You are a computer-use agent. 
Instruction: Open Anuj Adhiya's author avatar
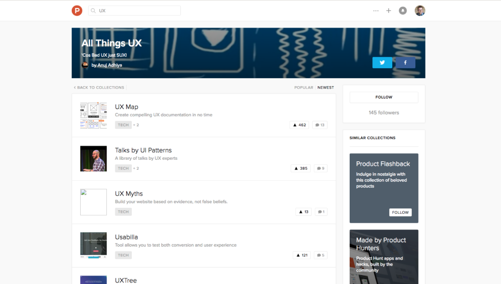(x=85, y=65)
